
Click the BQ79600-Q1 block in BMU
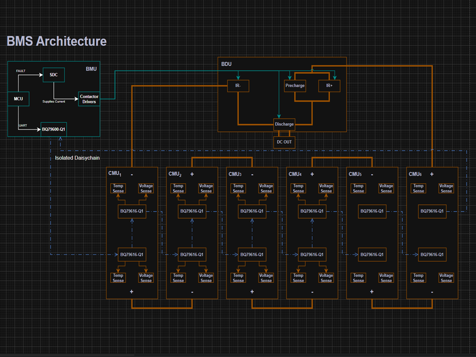pyautogui.click(x=54, y=129)
